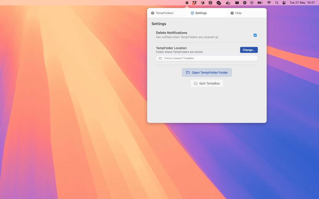The height and width of the screenshot is (199, 319).
Task: Click the power icon in the Quit TempBox button
Action: [x=196, y=83]
